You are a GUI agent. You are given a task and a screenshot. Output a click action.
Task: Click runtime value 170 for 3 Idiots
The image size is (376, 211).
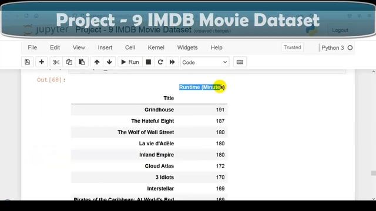click(x=220, y=177)
